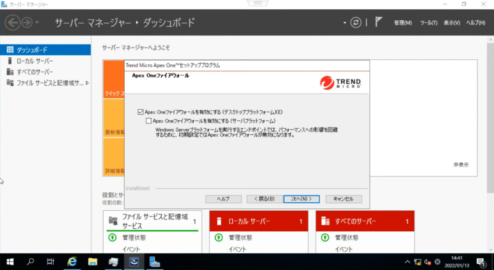Open navigation history dropdown arrow
Image resolution: width=494 pixels, height=270 pixels.
(x=37, y=23)
